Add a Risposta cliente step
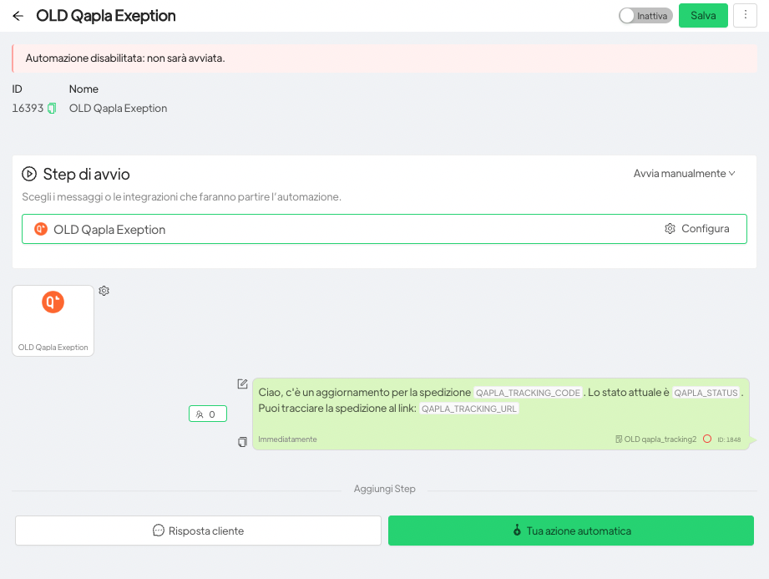 tap(198, 531)
